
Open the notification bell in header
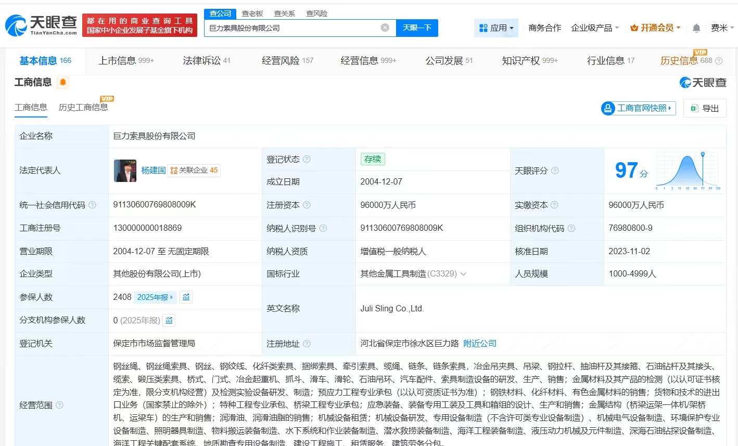pos(696,28)
